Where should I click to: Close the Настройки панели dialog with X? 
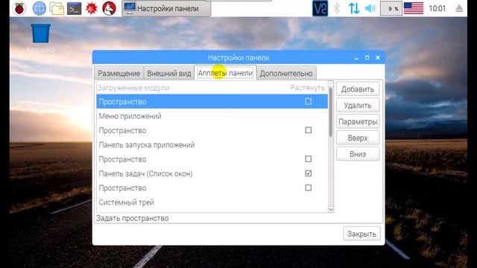click(378, 57)
